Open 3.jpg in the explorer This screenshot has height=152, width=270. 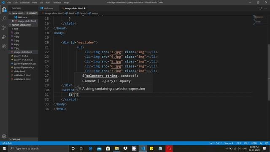tap(17, 33)
